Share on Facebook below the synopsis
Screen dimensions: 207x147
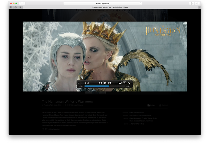tap(43, 129)
